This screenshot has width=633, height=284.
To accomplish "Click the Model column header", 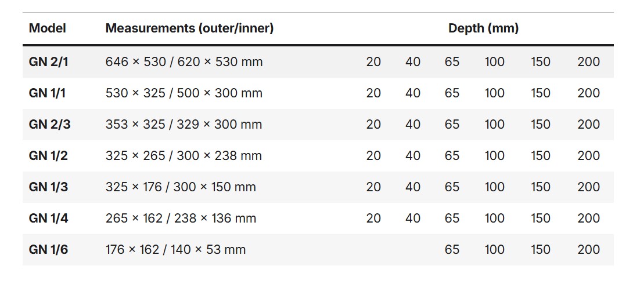I will [48, 28].
